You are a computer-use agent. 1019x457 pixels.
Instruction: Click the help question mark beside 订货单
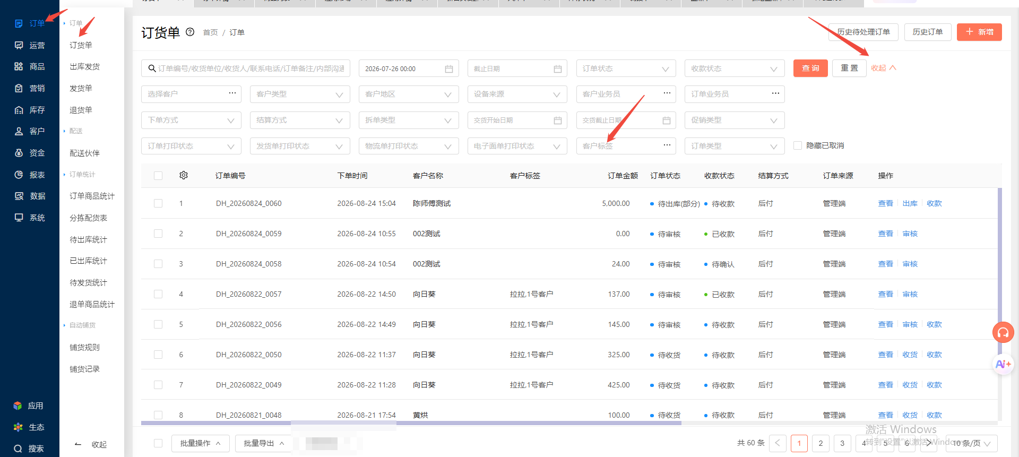coord(190,32)
